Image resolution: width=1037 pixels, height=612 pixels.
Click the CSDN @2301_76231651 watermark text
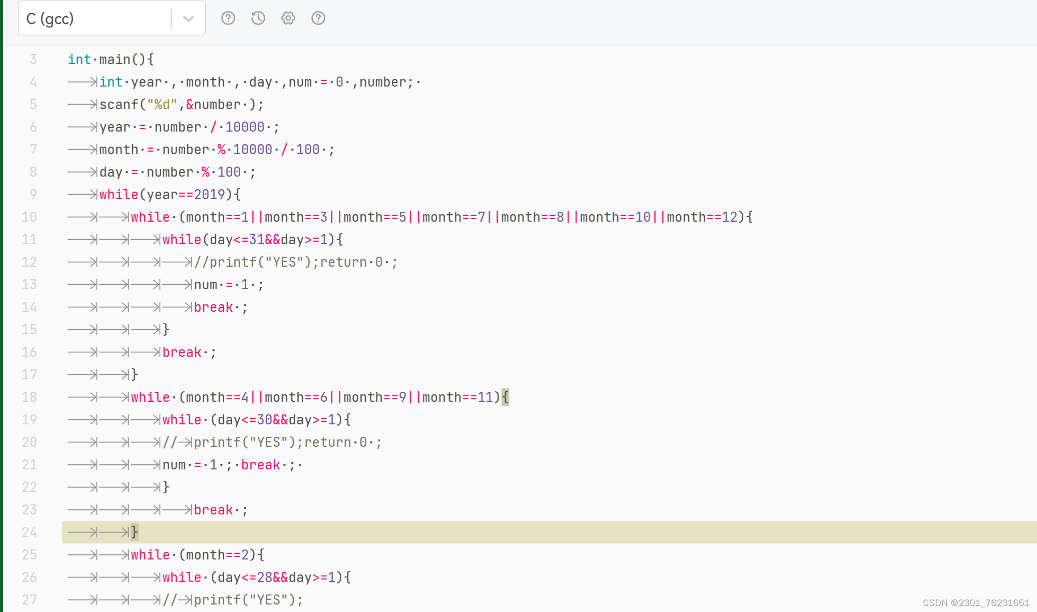click(975, 602)
